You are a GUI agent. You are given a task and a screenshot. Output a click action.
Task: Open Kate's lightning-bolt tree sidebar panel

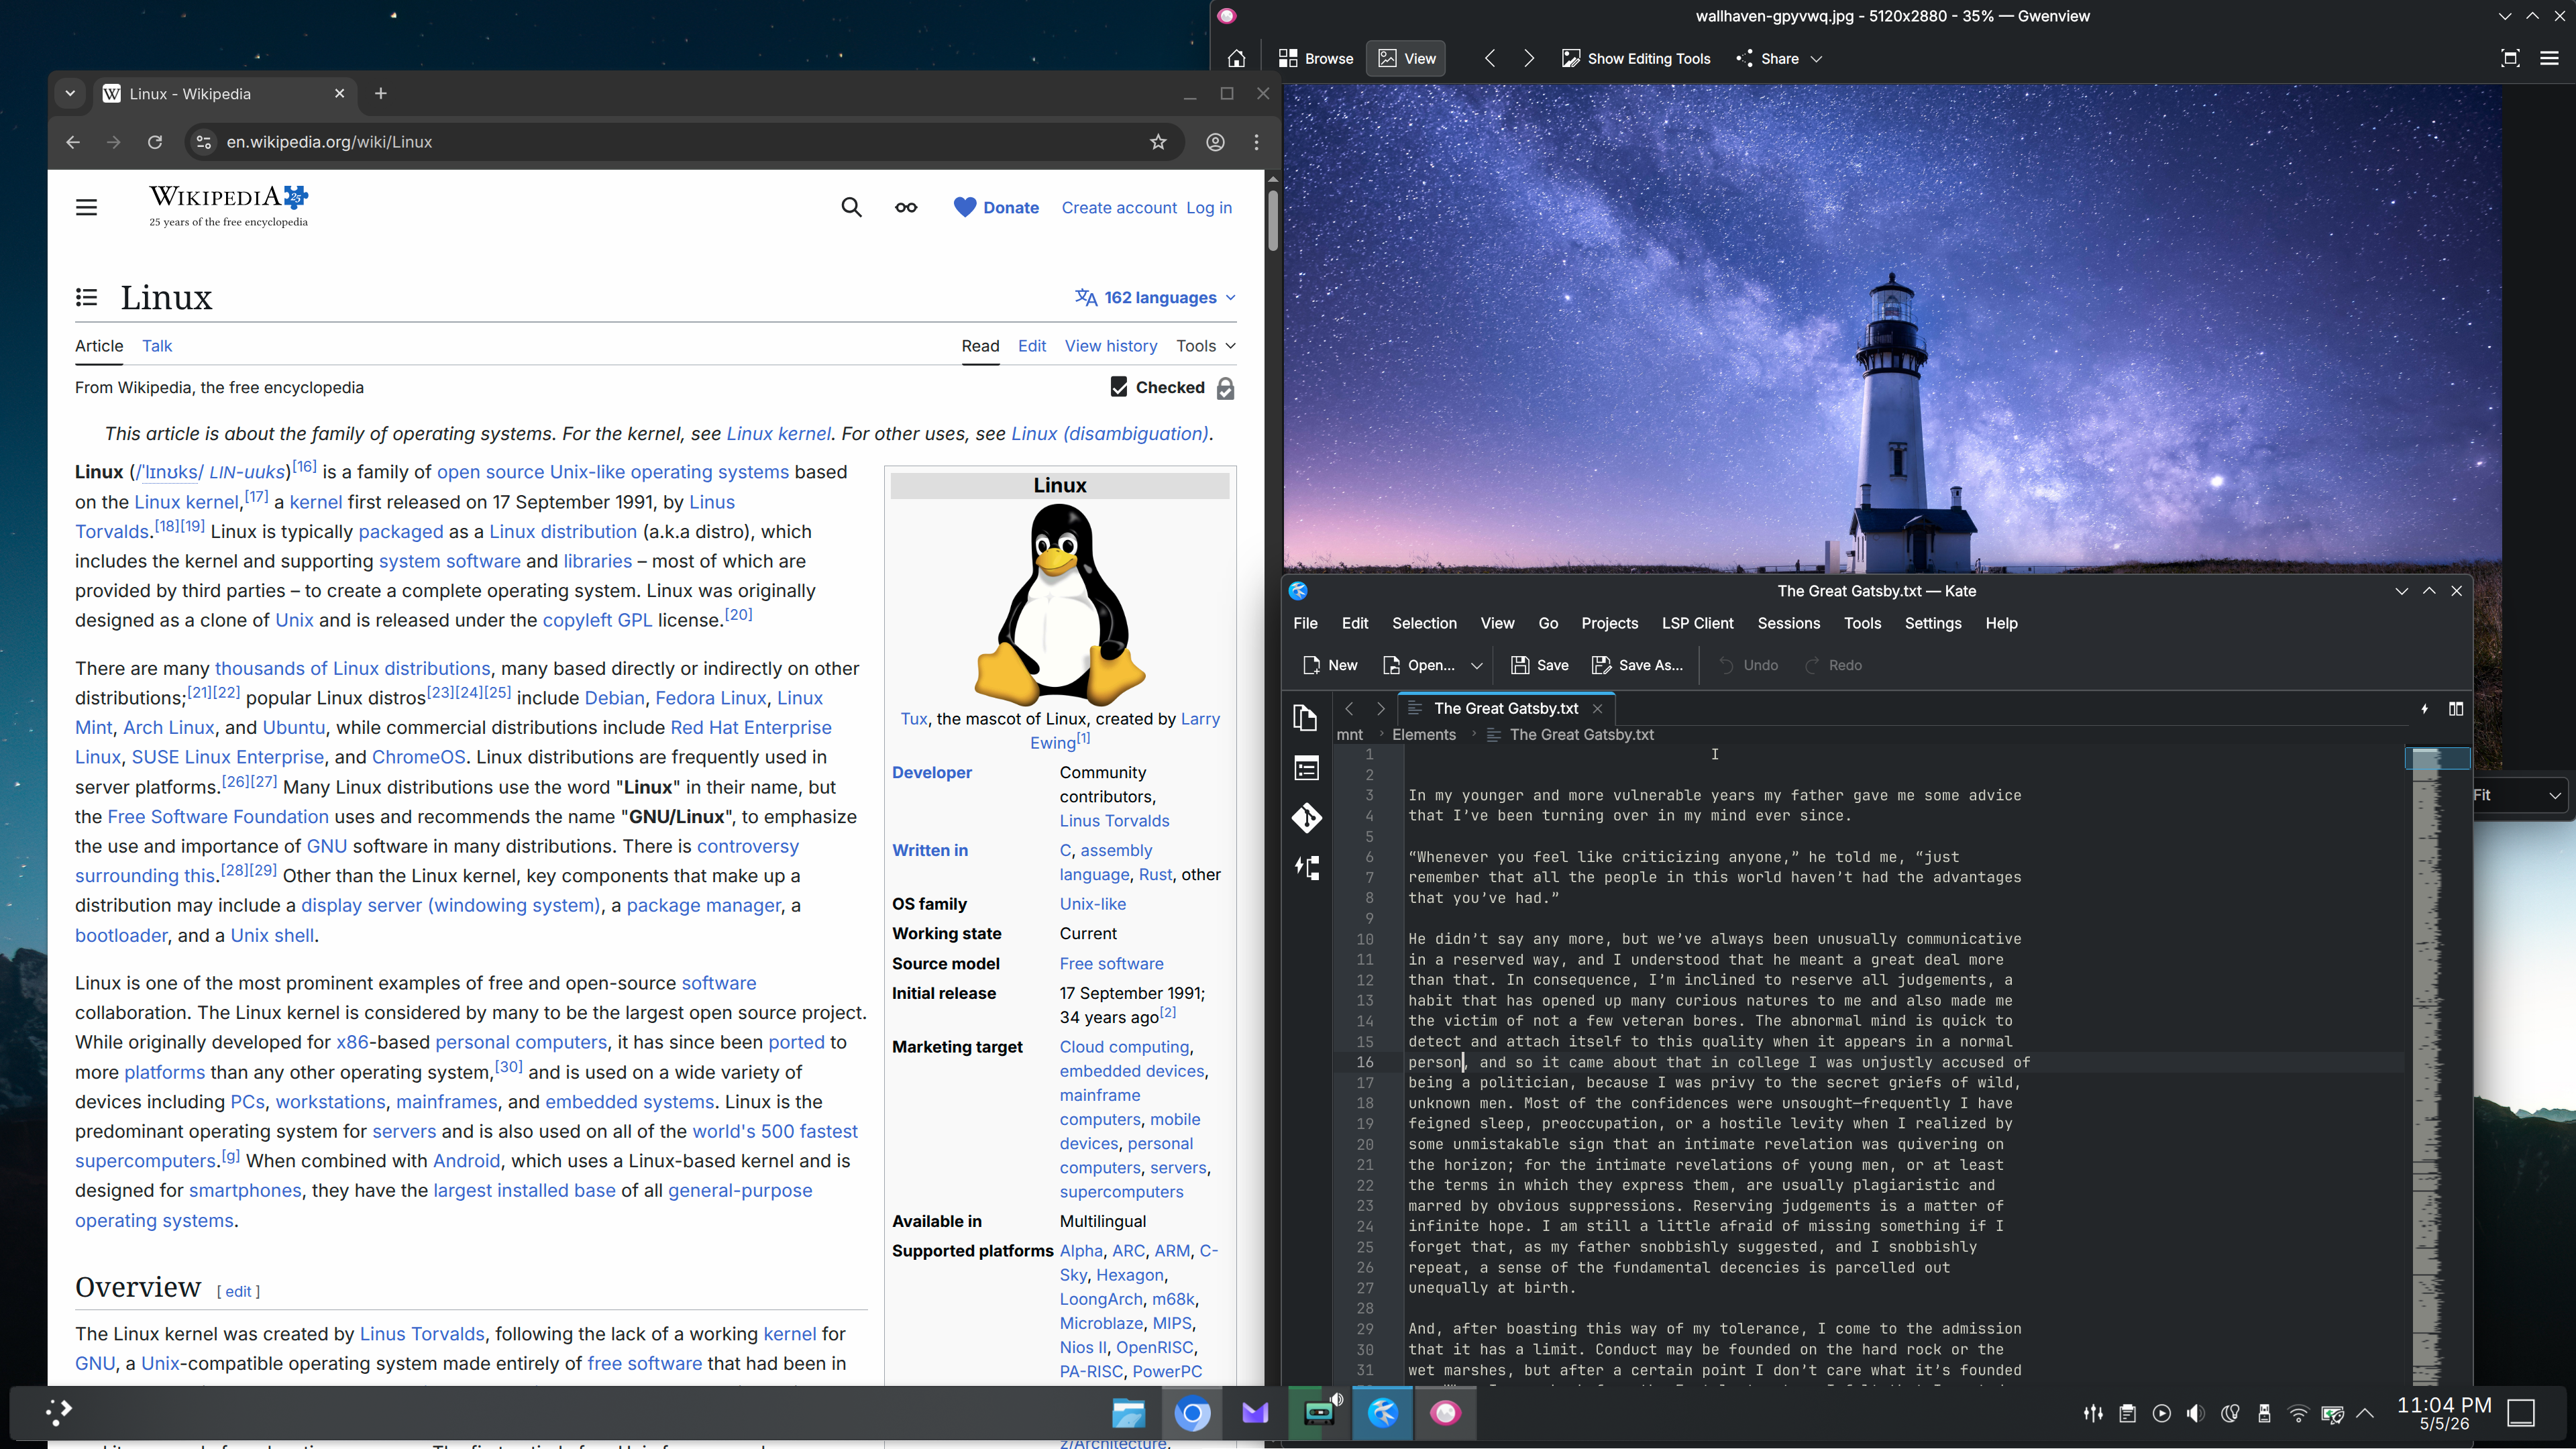(x=1306, y=868)
